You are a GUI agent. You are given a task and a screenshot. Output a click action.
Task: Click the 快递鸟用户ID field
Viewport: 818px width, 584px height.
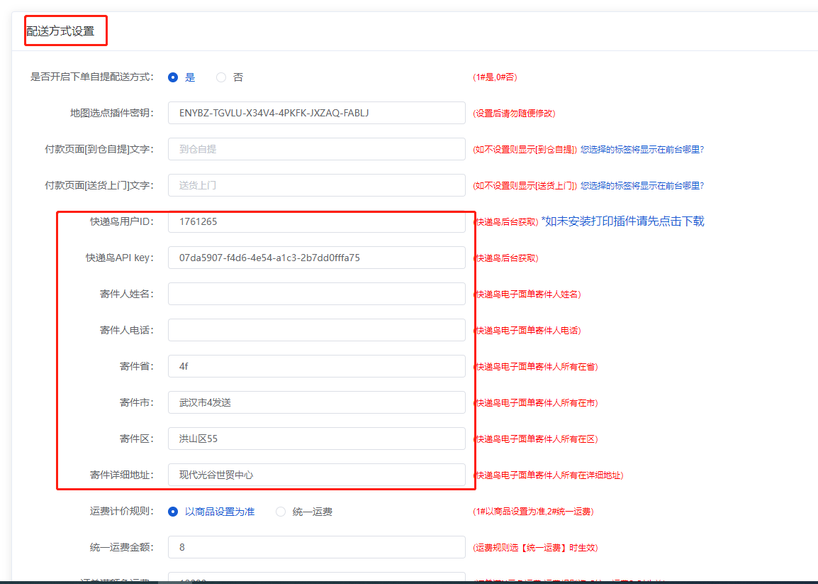[x=316, y=221]
